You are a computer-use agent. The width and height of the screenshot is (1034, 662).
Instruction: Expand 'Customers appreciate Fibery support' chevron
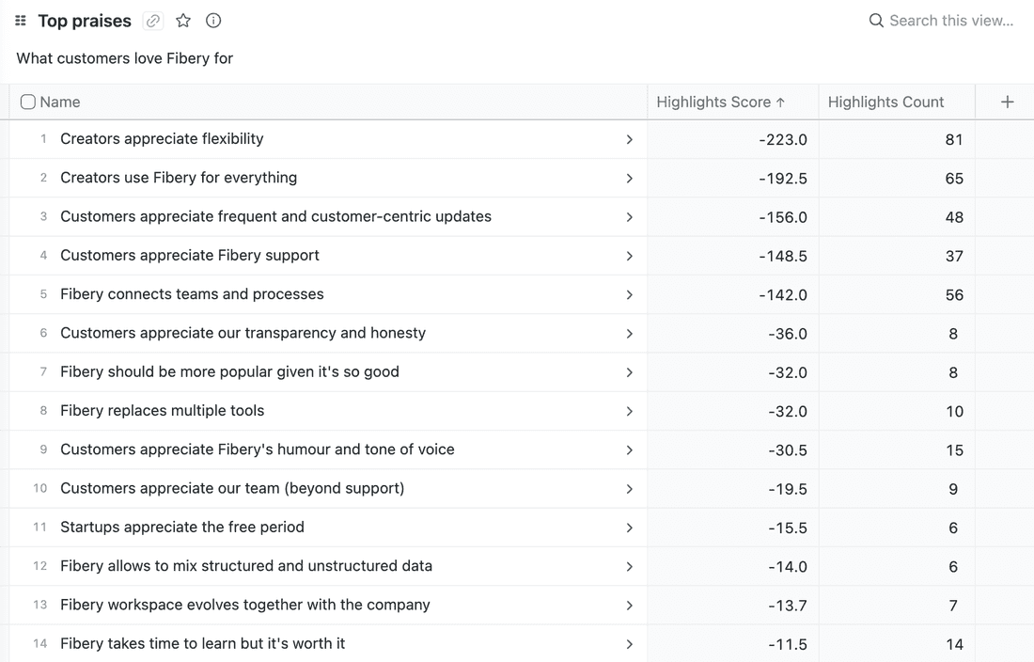point(629,256)
